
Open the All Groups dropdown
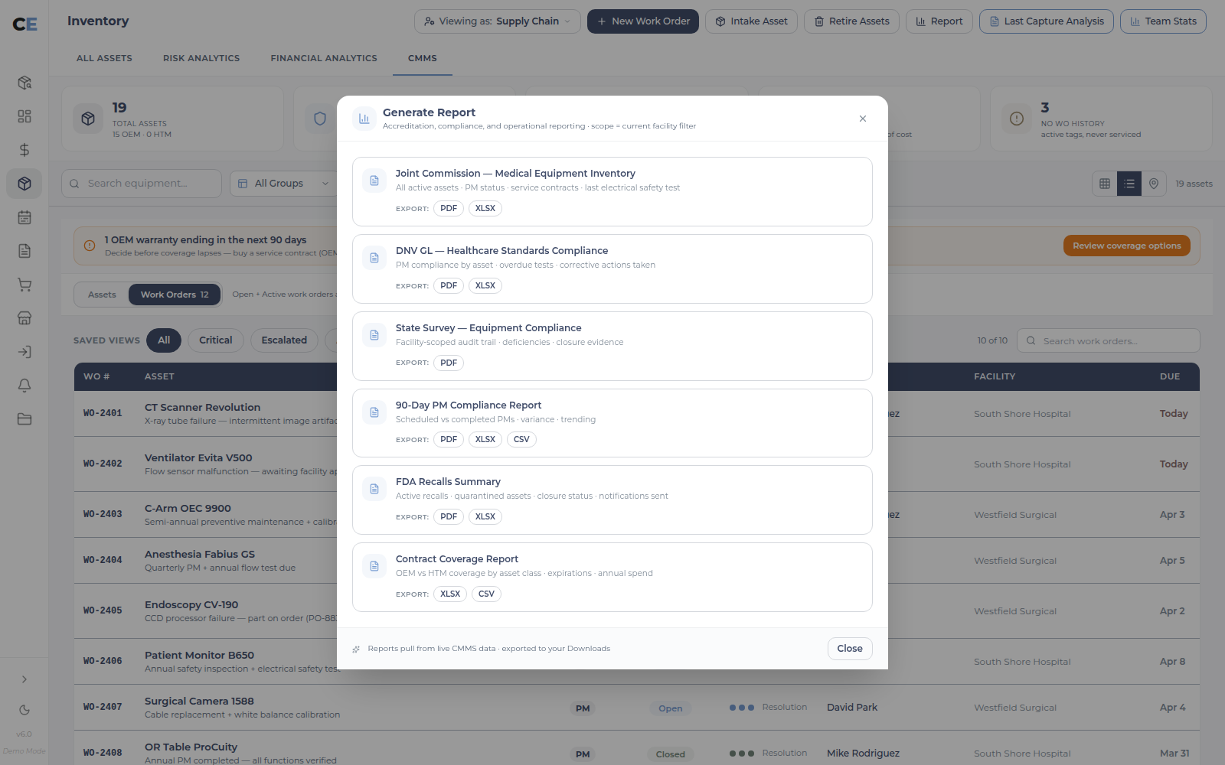click(283, 184)
